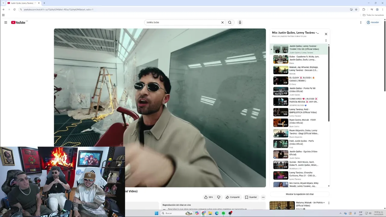Open the apps grid on the bookmarks bar
The height and width of the screenshot is (217, 386).
[3, 15]
